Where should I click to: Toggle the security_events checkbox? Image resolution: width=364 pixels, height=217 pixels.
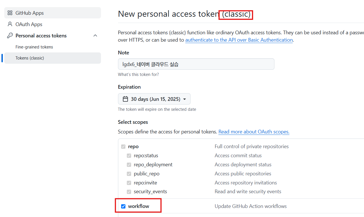(x=129, y=192)
